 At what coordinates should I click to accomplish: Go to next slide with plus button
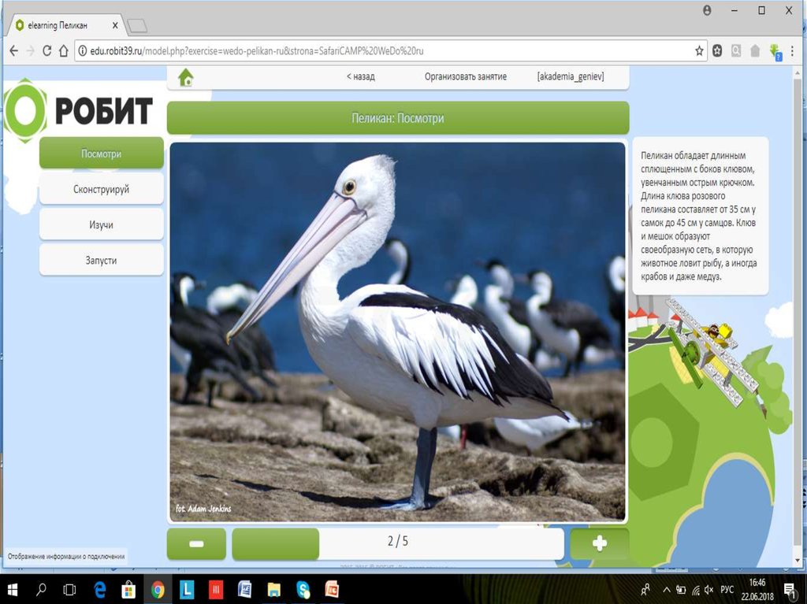click(x=599, y=543)
